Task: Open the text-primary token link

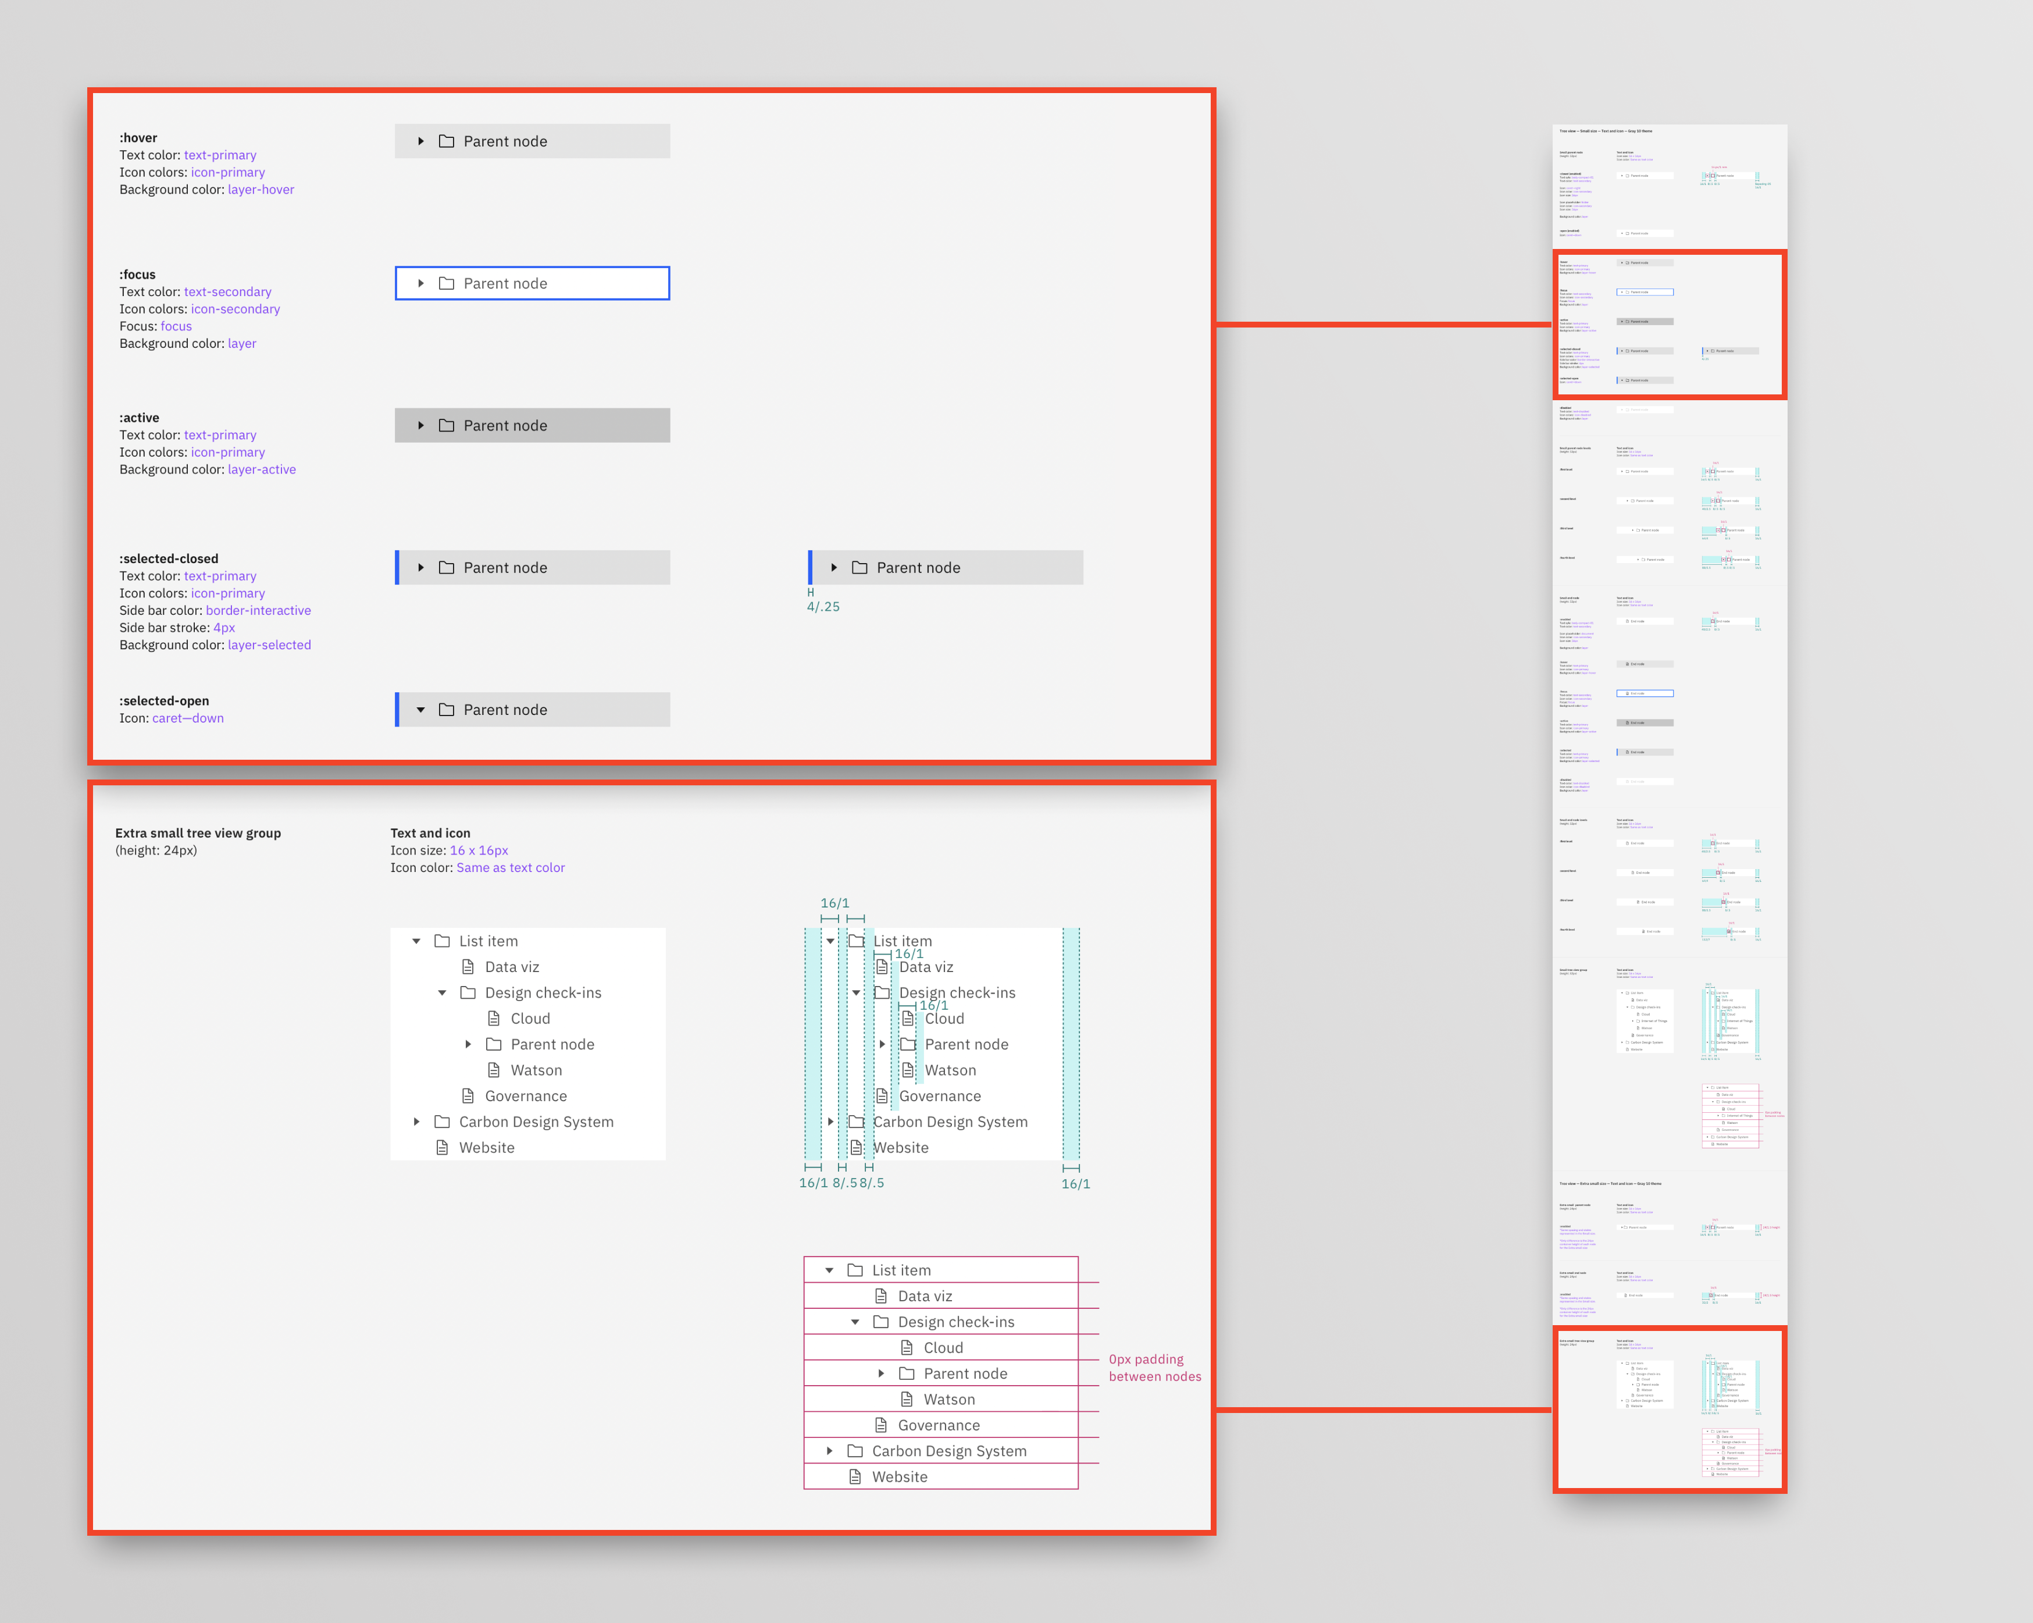Action: (x=220, y=155)
